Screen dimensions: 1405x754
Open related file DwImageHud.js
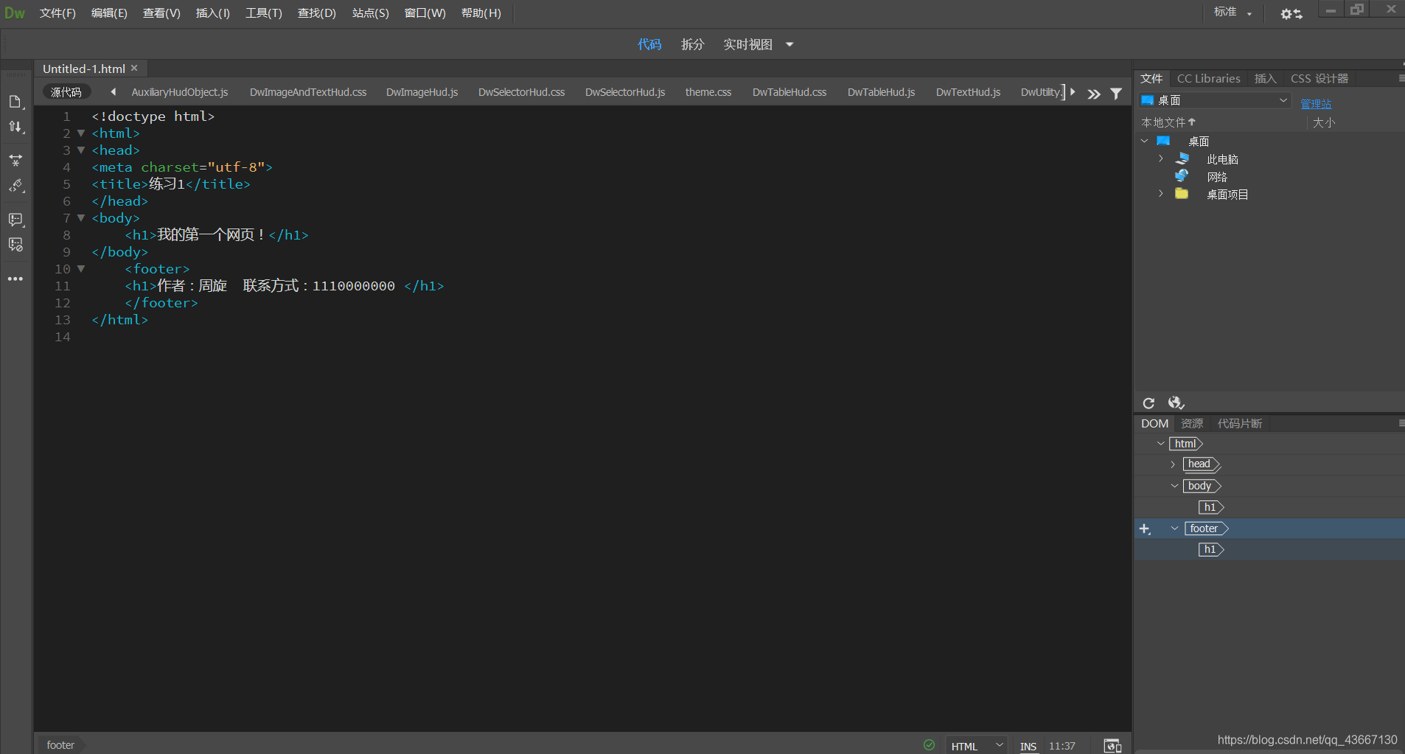[x=422, y=92]
